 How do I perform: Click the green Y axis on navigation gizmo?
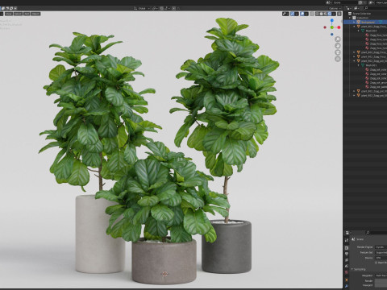click(x=332, y=27)
